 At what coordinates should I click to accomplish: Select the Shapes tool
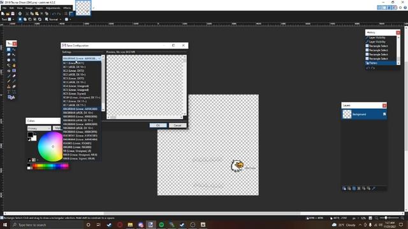click(11, 97)
